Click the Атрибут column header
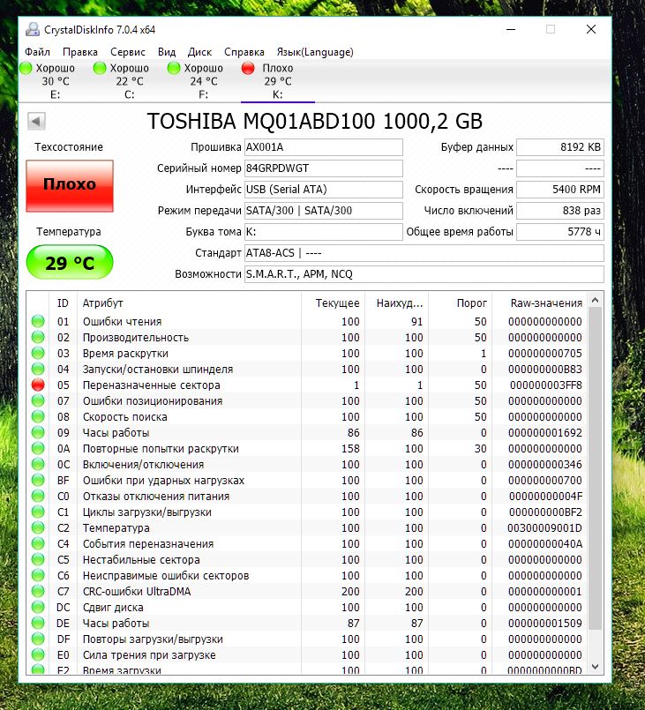 pos(189,303)
